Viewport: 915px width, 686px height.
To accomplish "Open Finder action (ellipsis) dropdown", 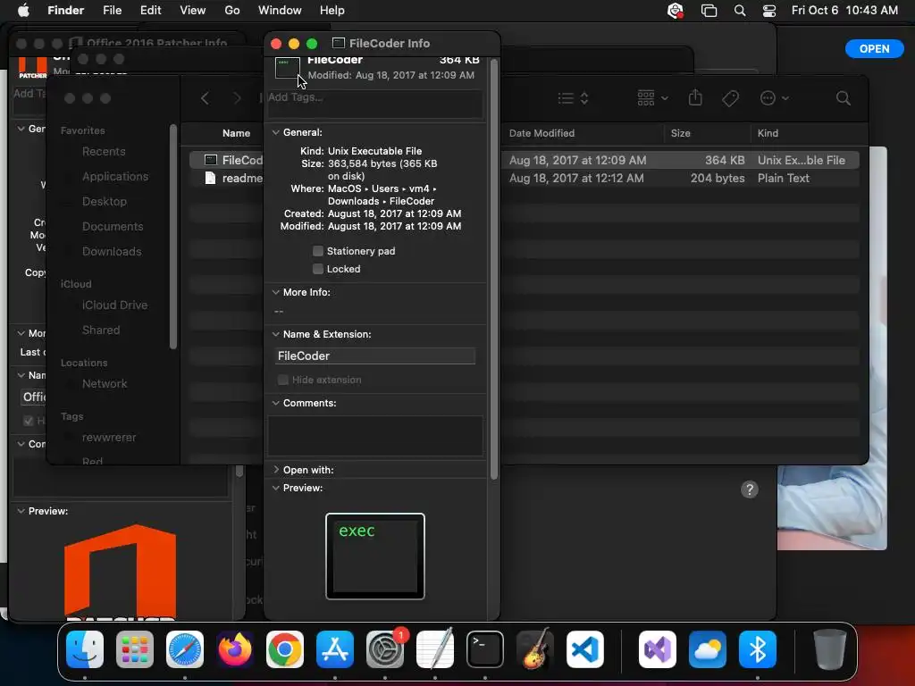I will pos(775,98).
